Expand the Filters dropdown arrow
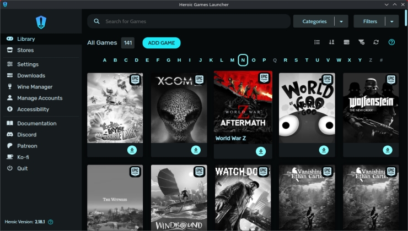Image resolution: width=408 pixels, height=231 pixels. pyautogui.click(x=392, y=21)
